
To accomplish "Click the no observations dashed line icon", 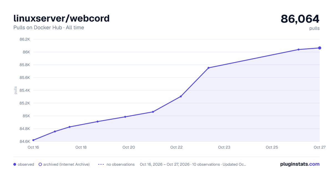I will click(x=101, y=164).
